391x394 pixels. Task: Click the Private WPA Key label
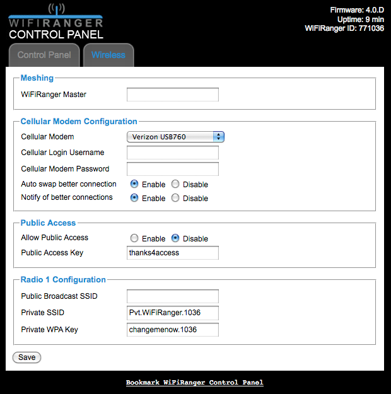pos(50,330)
